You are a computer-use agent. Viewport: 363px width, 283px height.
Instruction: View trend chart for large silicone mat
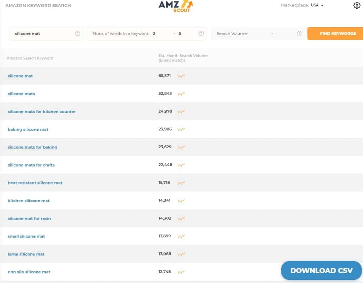[x=181, y=254]
